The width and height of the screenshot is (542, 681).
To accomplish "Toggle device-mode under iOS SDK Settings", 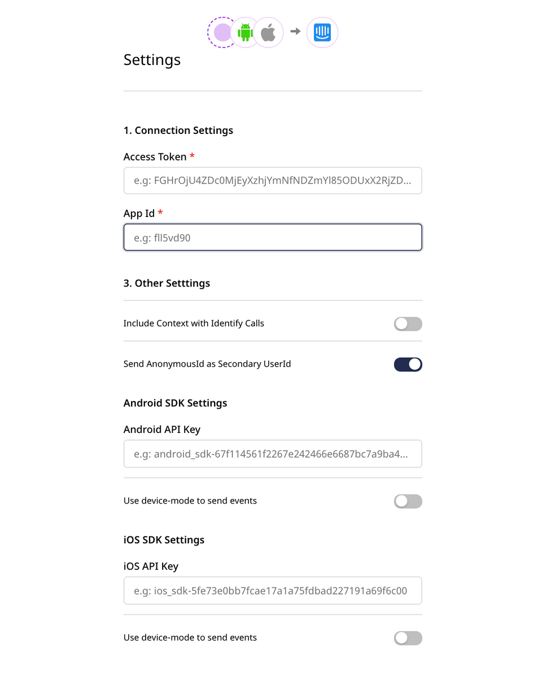I will click(x=408, y=637).
